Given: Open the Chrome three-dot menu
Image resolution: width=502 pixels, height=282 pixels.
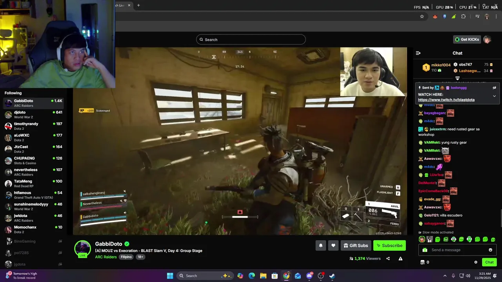Looking at the screenshot, I should 496,16.
